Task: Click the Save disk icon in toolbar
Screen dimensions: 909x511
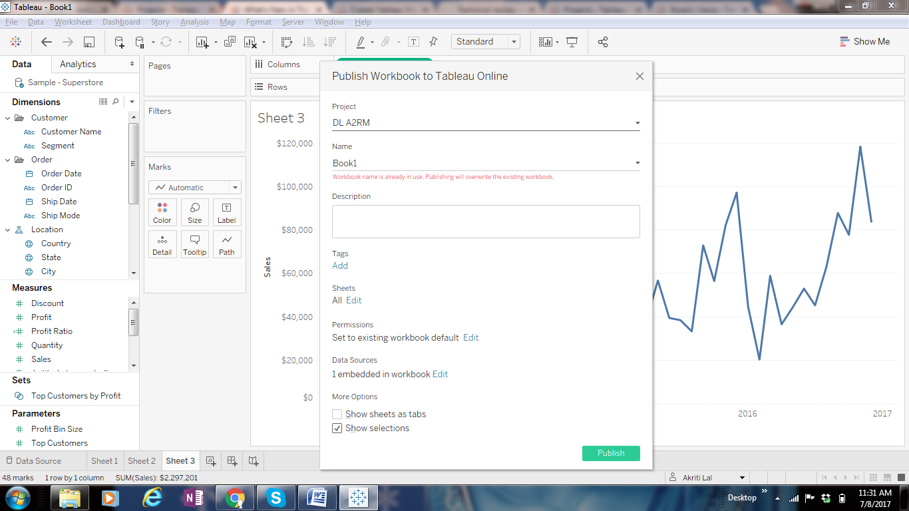Action: pyautogui.click(x=89, y=42)
